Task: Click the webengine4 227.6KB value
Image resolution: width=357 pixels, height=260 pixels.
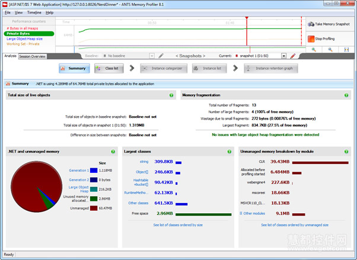Action: pos(280,182)
